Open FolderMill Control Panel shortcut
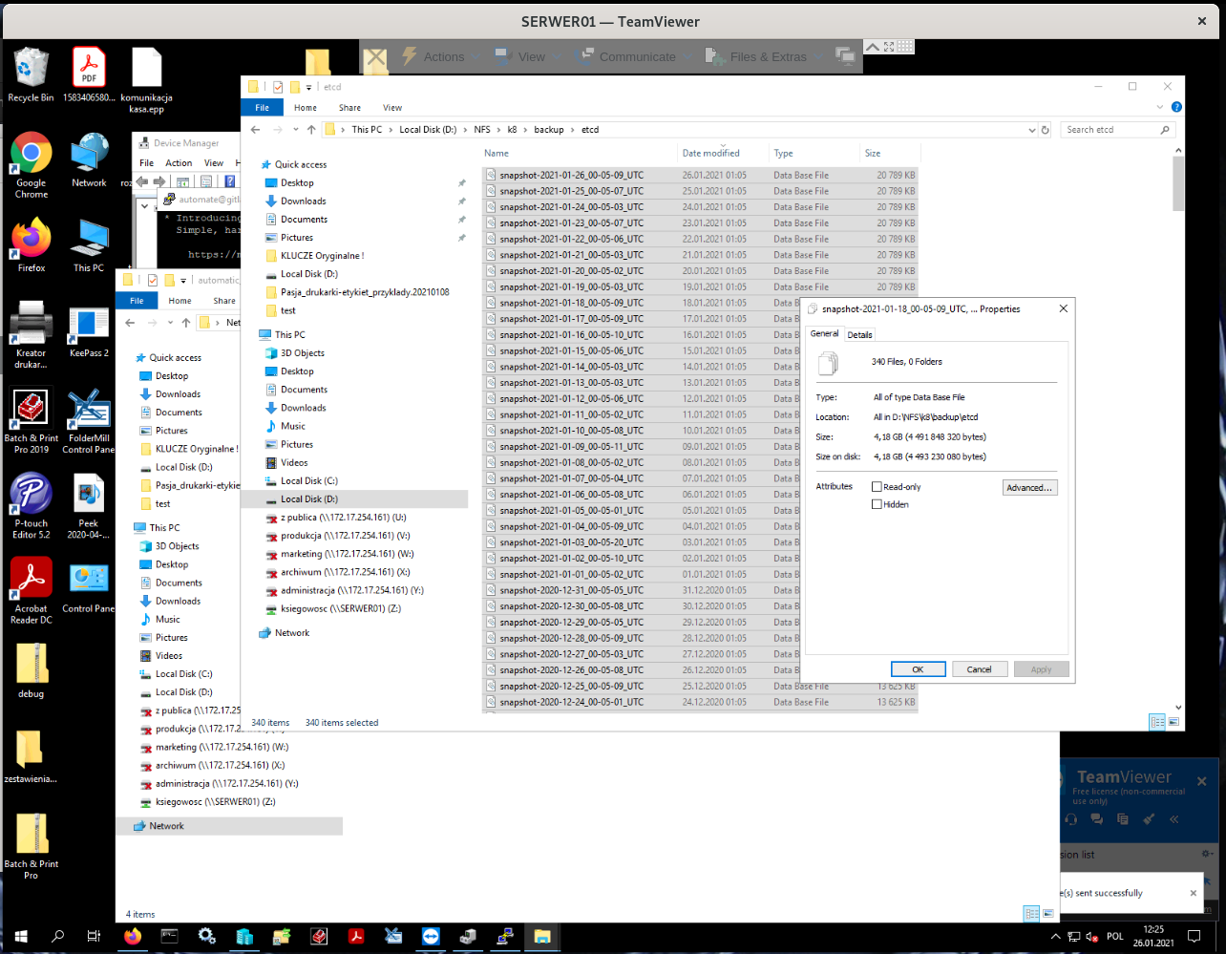 89,421
